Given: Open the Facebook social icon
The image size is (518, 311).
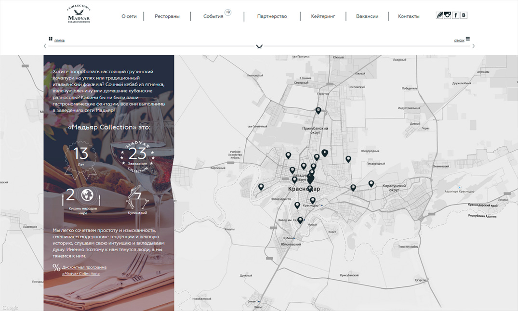Looking at the screenshot, I should [x=455, y=15].
